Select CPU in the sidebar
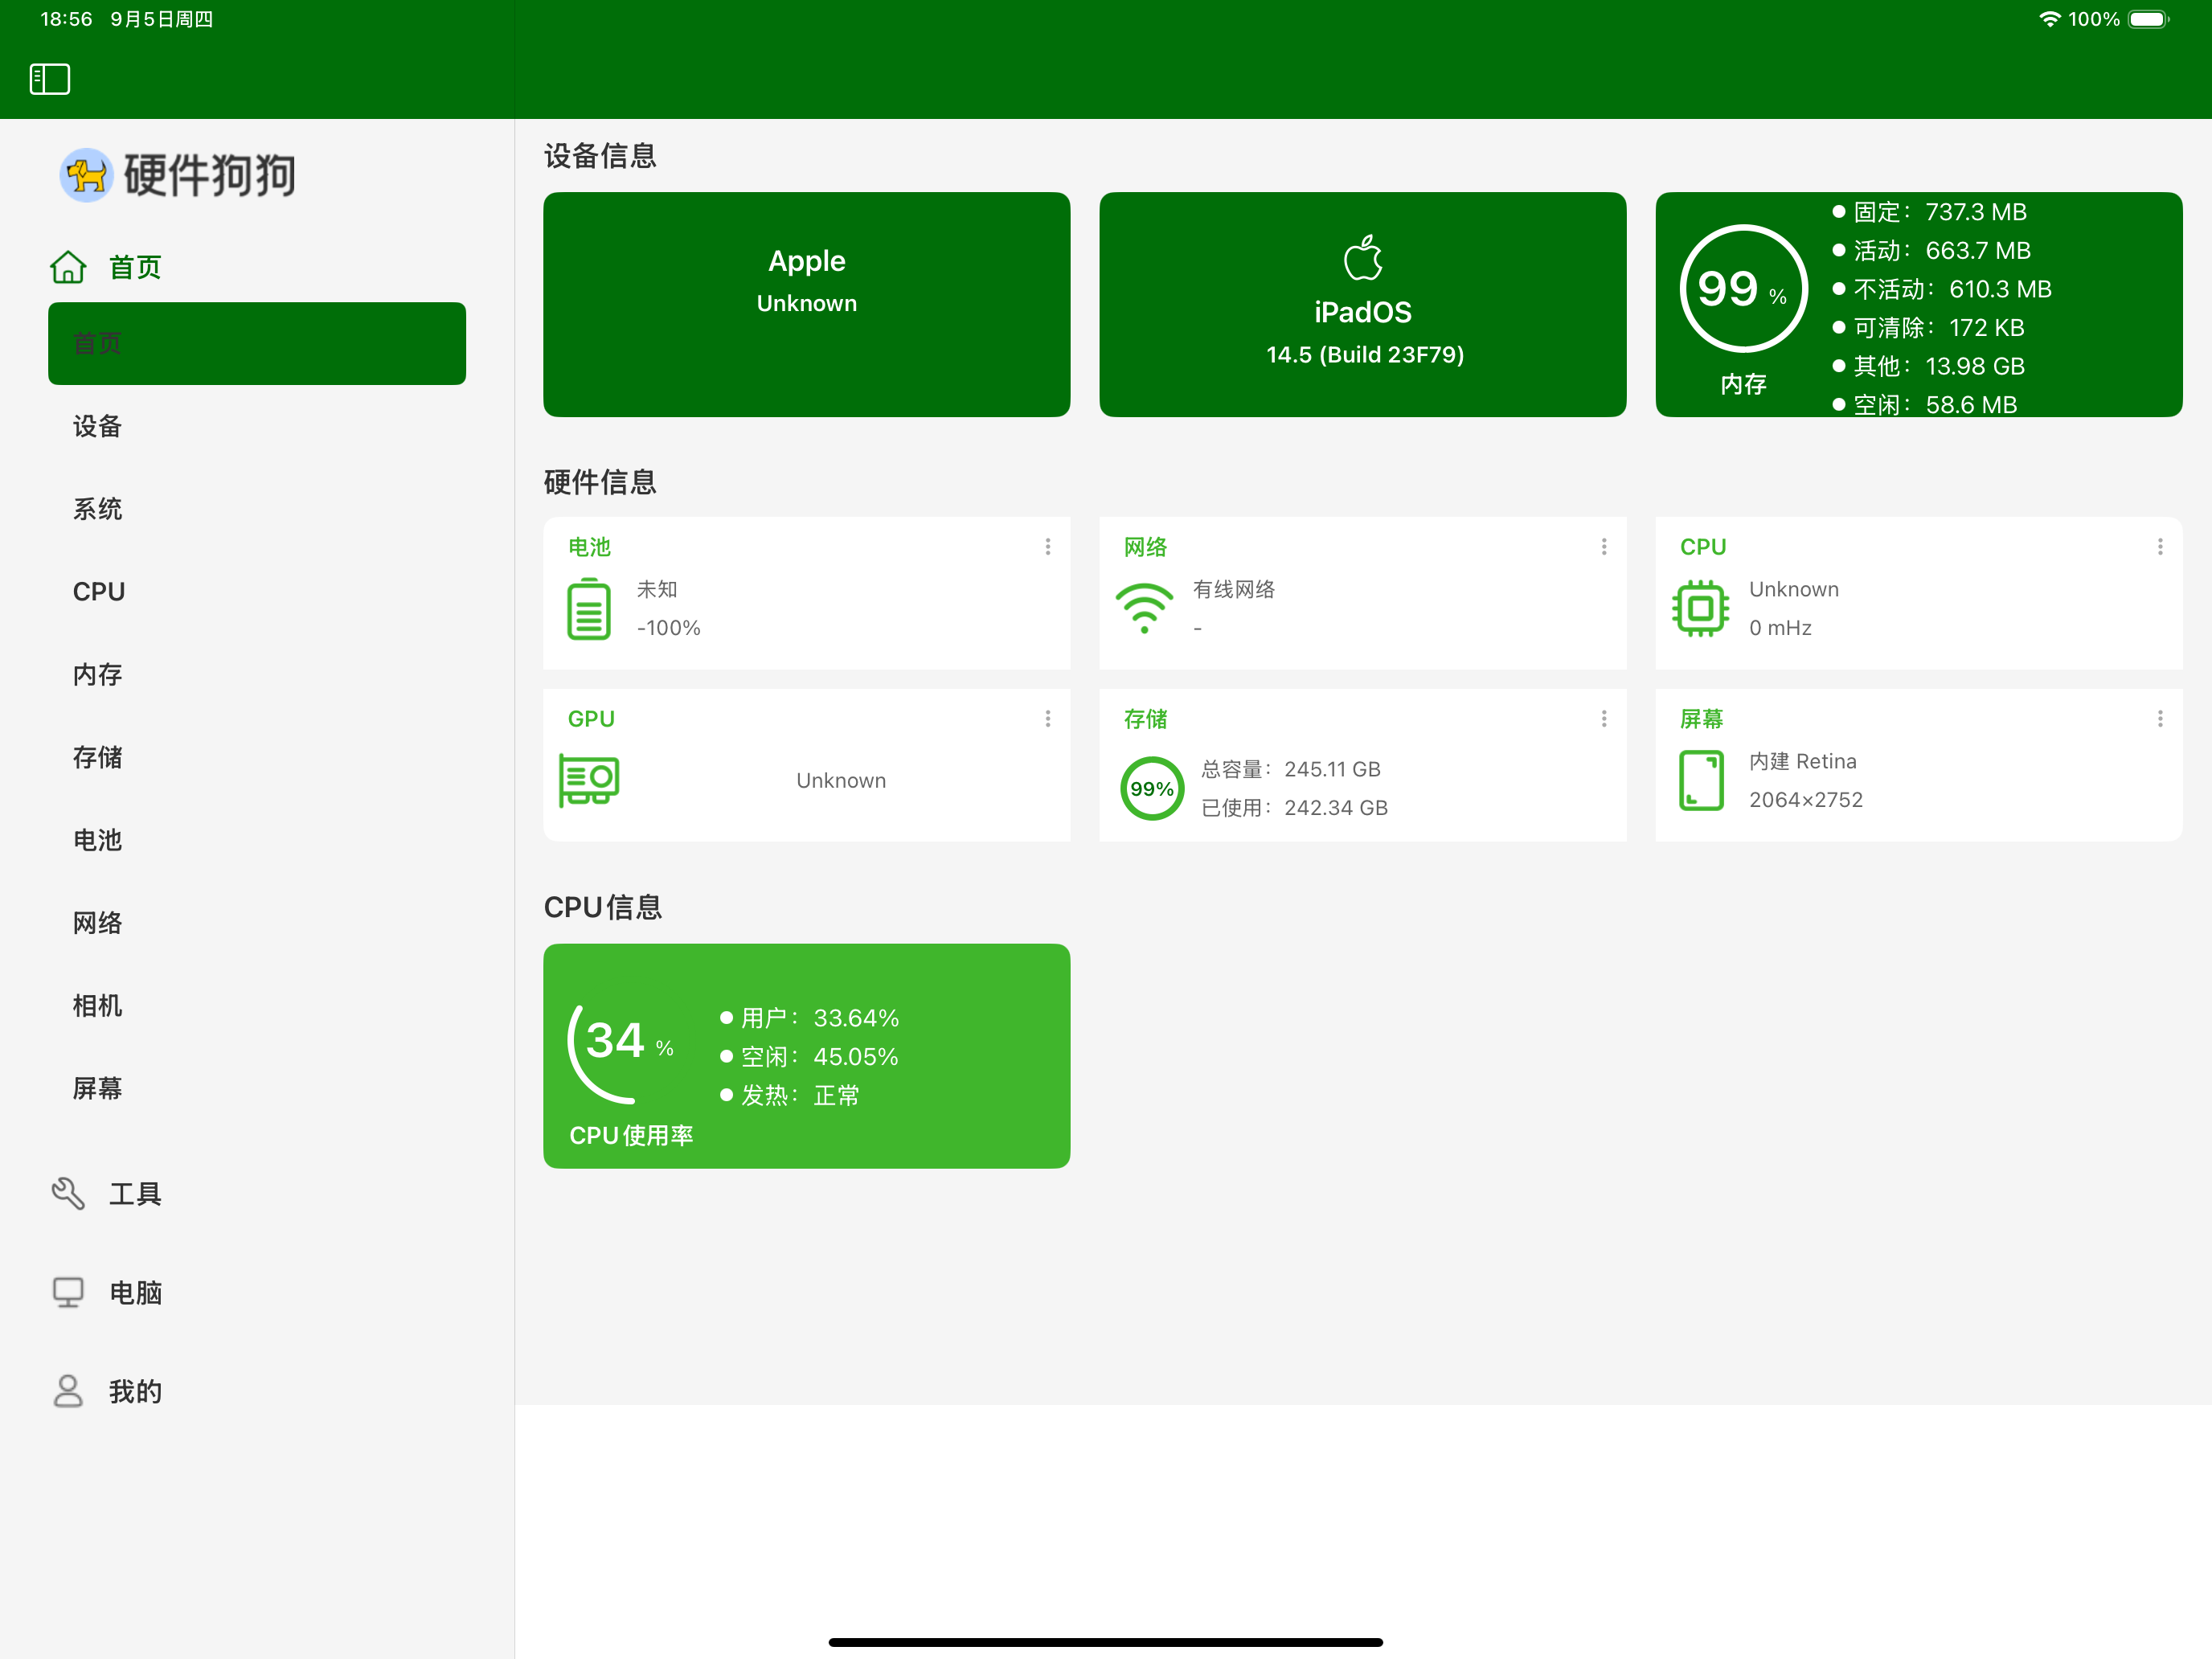The width and height of the screenshot is (2212, 1659). (x=257, y=591)
